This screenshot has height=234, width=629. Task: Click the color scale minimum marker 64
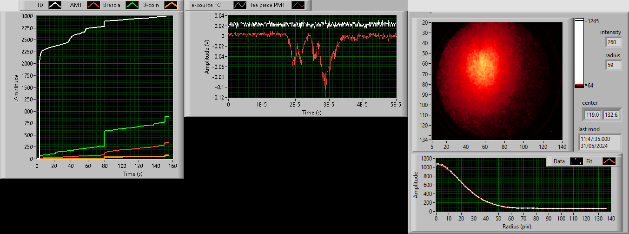point(589,85)
